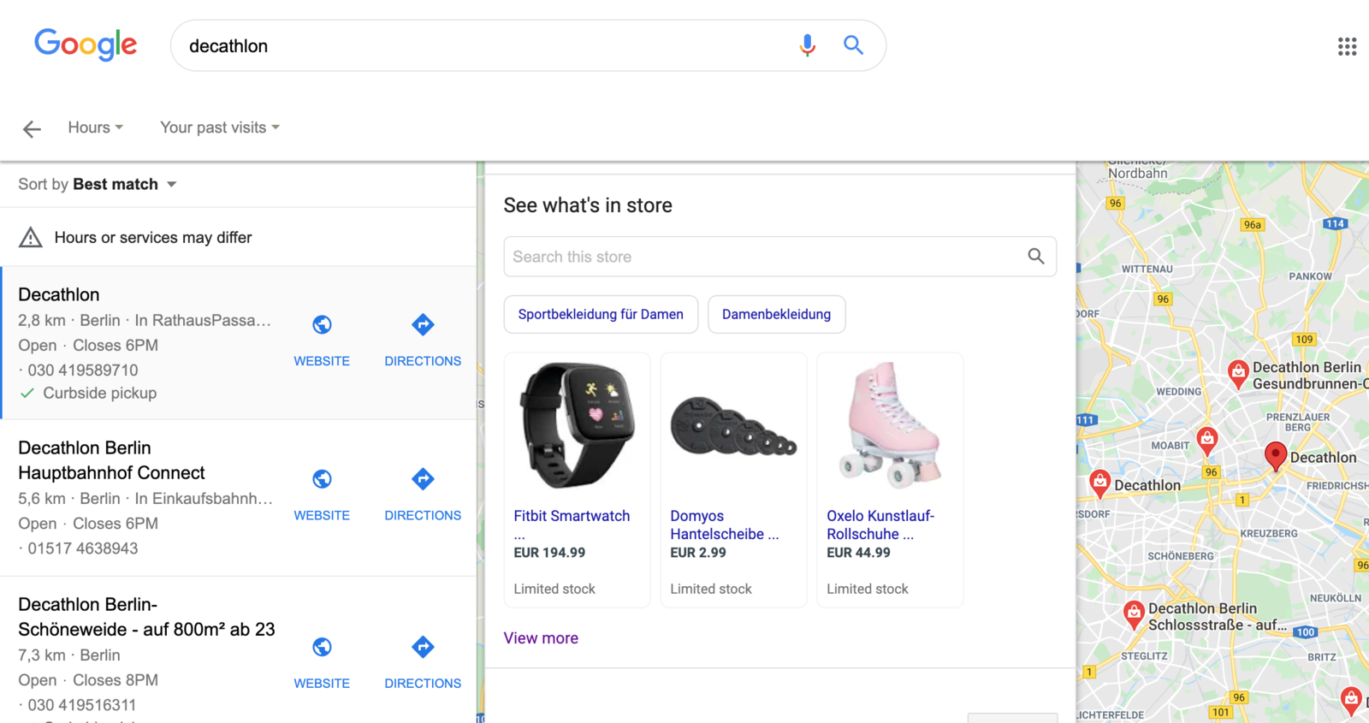The image size is (1369, 723).
Task: Expand the Hours filter dropdown
Action: click(x=96, y=127)
